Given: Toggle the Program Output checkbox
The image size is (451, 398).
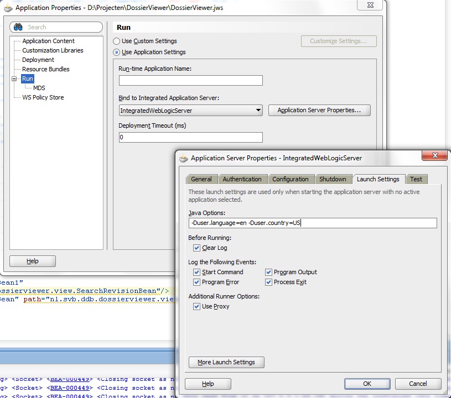Looking at the screenshot, I should coord(268,272).
